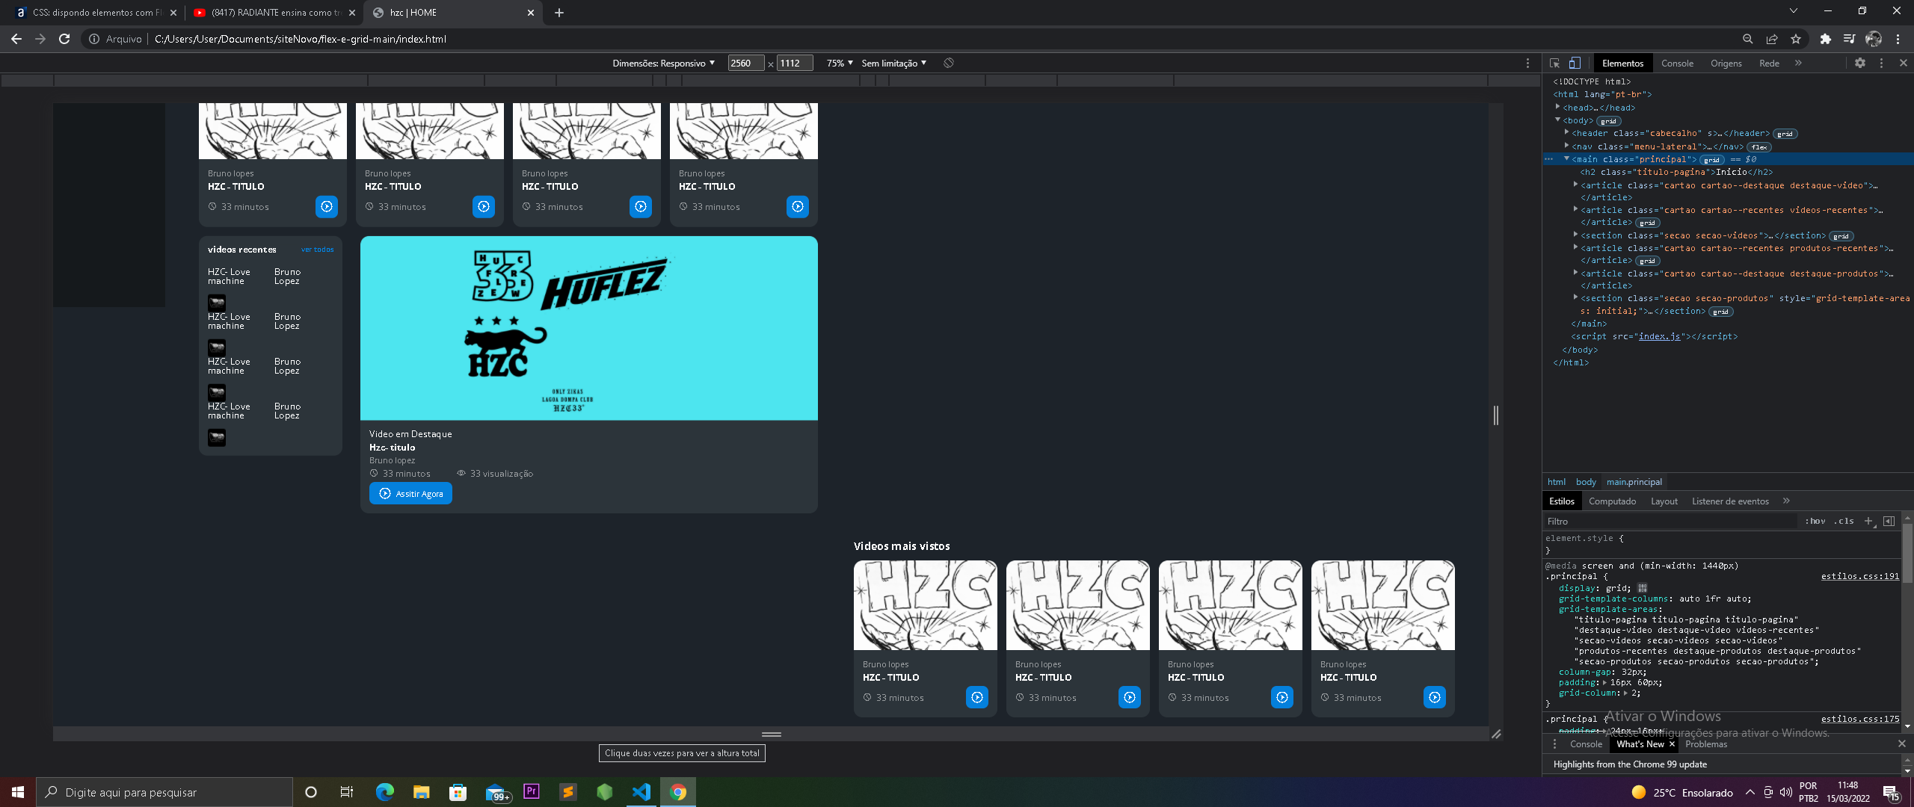Open drawer three-dot menu beside Console
Screen dimensions: 1914x807
(x=1555, y=744)
